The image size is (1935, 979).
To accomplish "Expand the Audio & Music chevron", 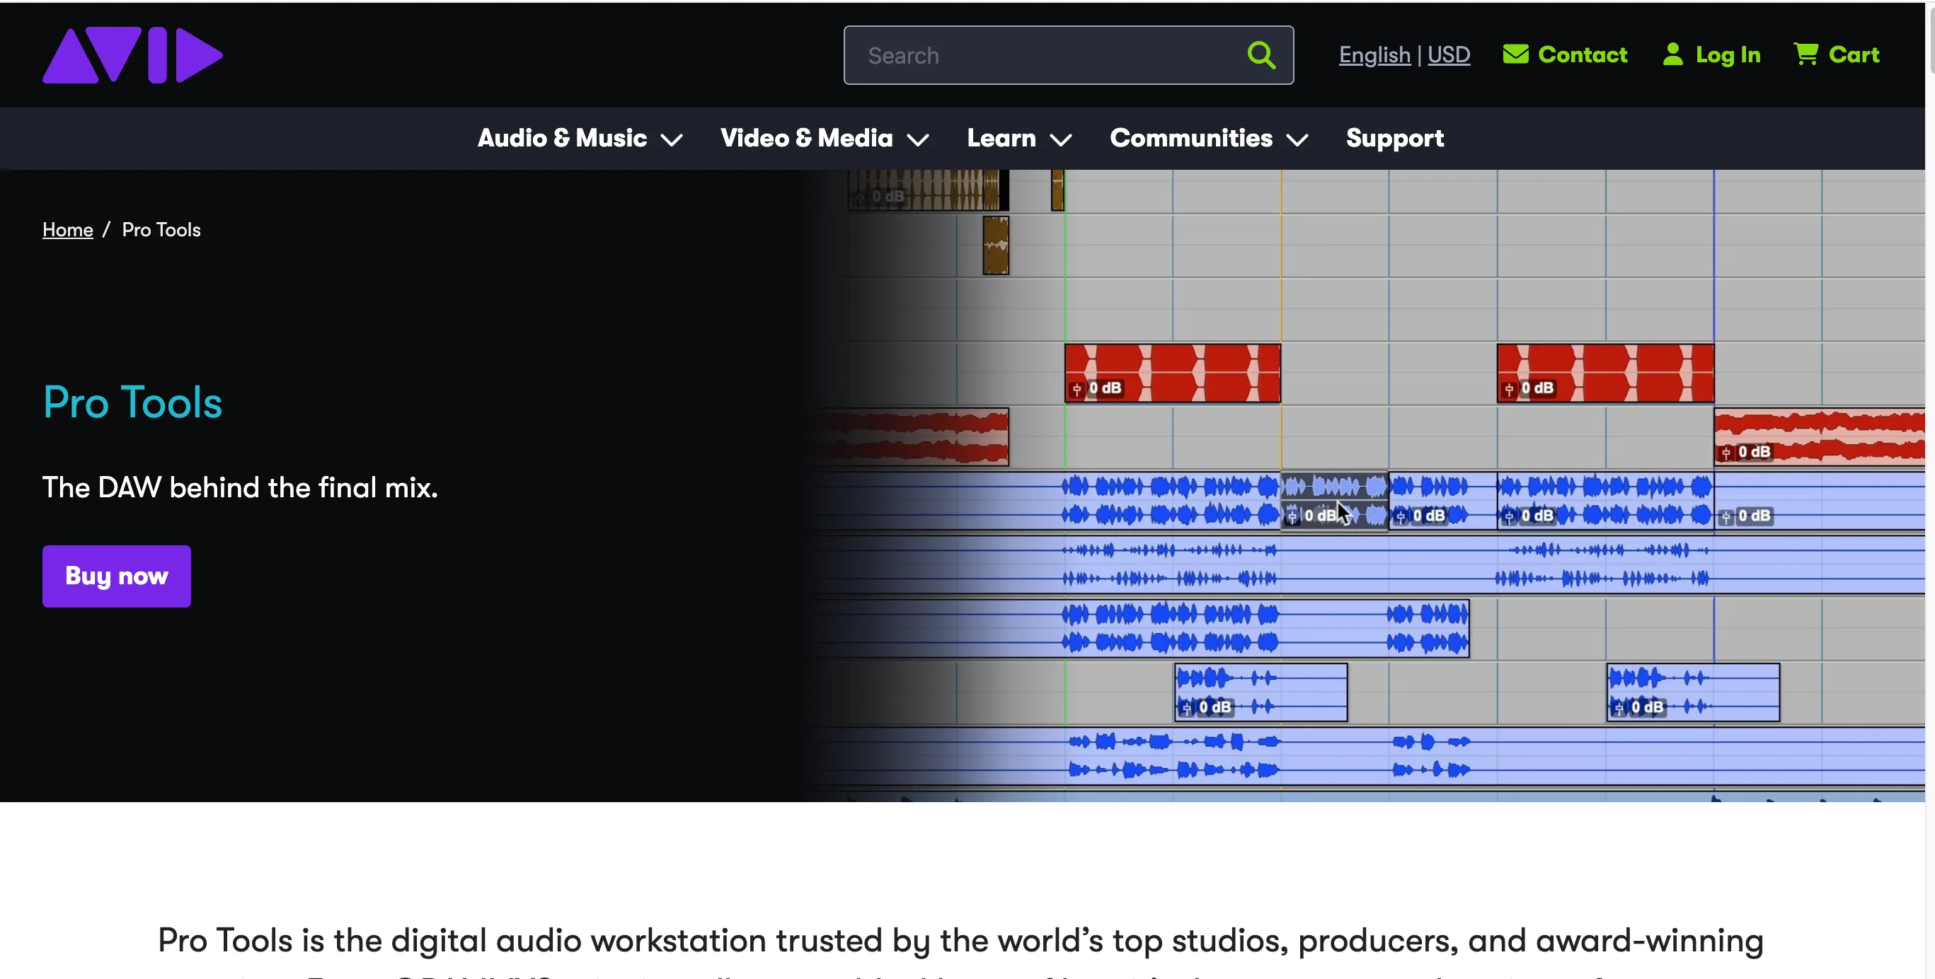I will click(671, 139).
